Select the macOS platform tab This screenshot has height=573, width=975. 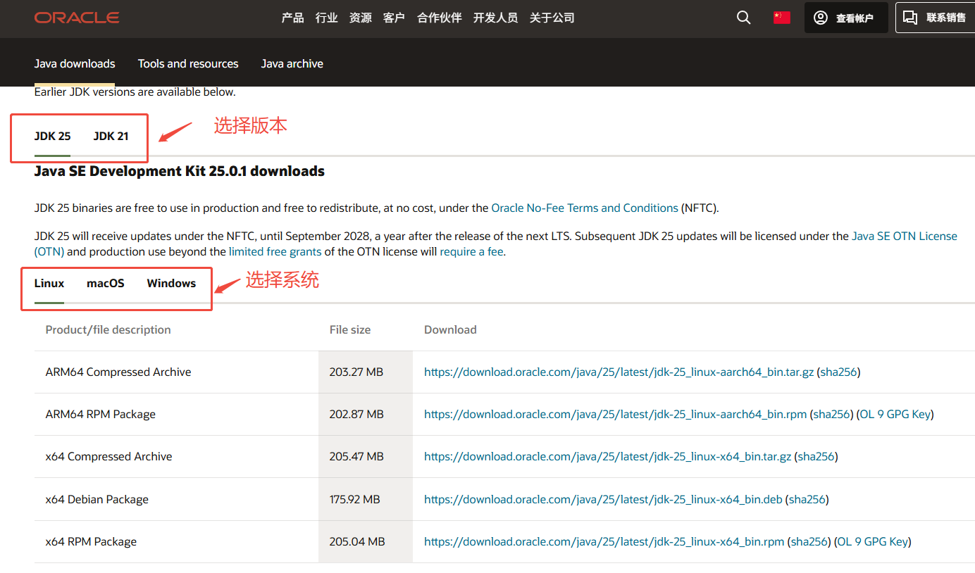pos(106,283)
